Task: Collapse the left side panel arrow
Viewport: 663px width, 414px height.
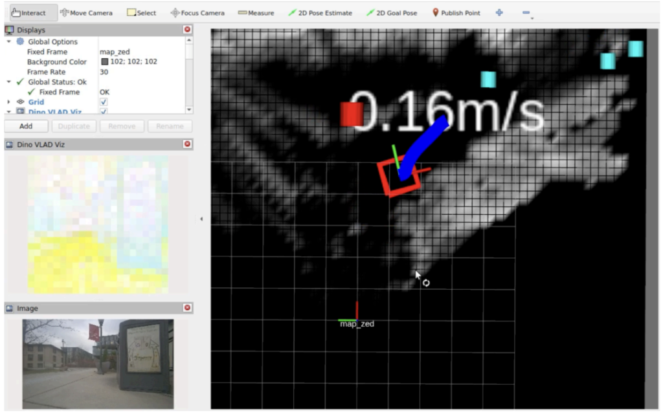Action: coord(201,219)
